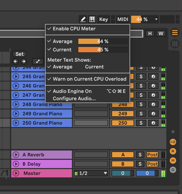This screenshot has width=182, height=194.
Task: Select the 250 Grand Piano track name
Action: (42, 123)
